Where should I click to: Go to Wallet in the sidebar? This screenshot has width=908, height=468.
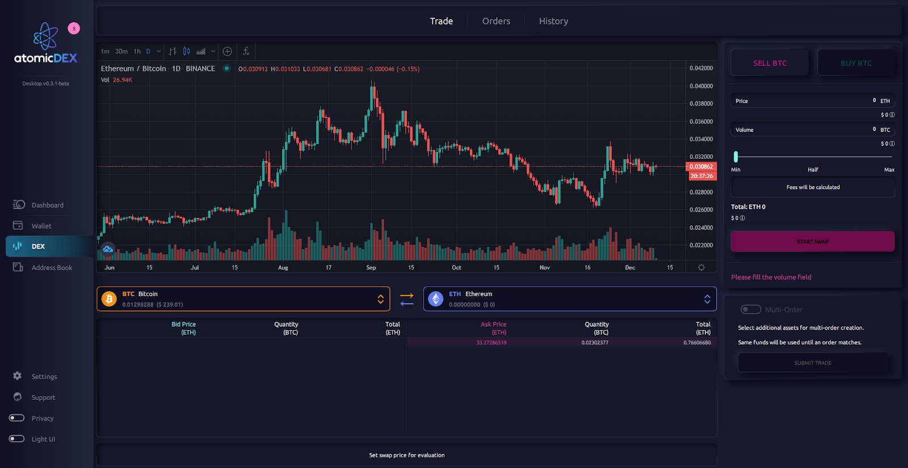point(41,226)
